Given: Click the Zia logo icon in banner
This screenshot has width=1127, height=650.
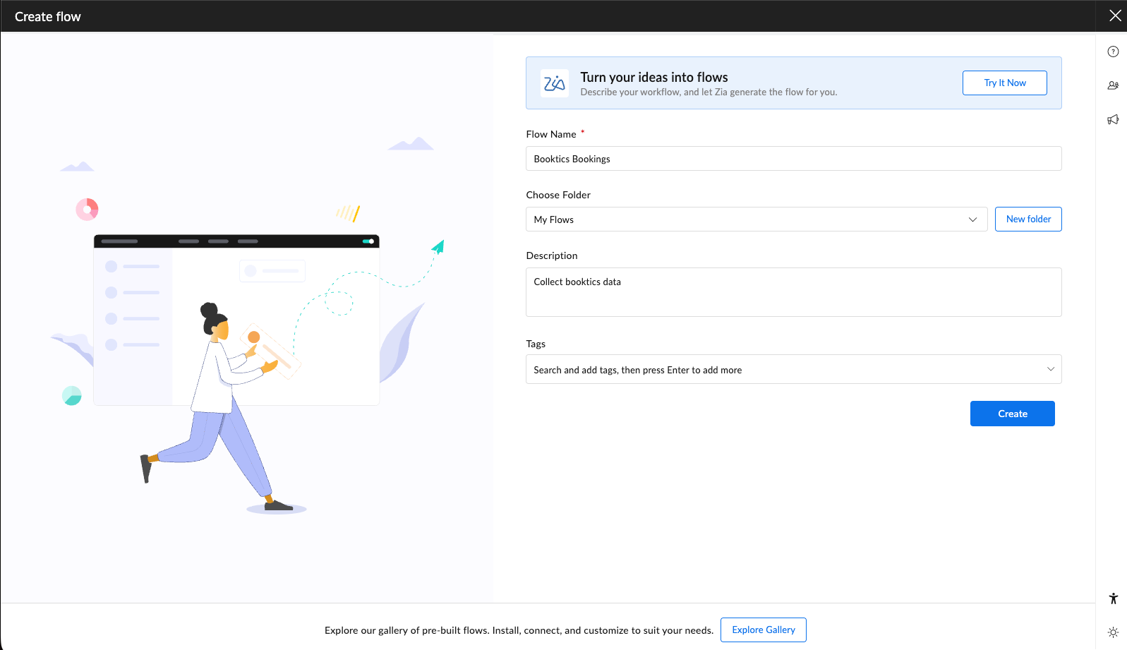Looking at the screenshot, I should (554, 83).
